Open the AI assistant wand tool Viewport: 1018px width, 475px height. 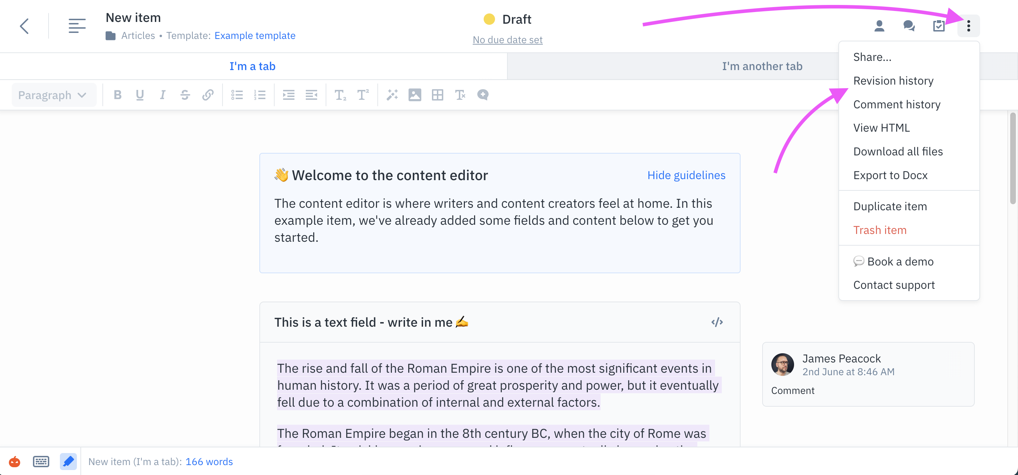(392, 95)
